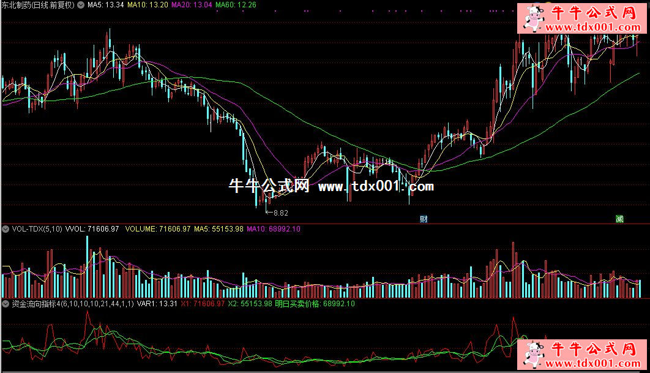Click the yellow VOLUME: 71606.97 label
Screen dimensions: 650x373
click(x=157, y=229)
